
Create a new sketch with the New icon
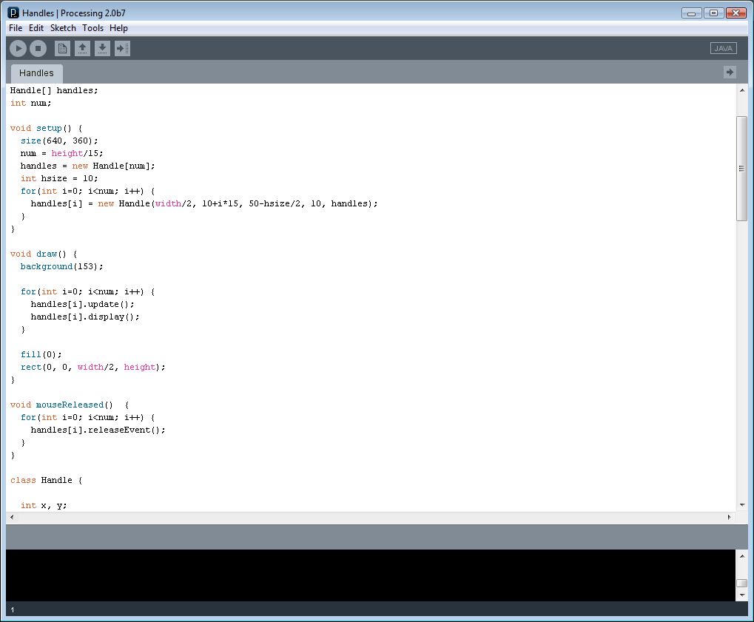(x=62, y=48)
